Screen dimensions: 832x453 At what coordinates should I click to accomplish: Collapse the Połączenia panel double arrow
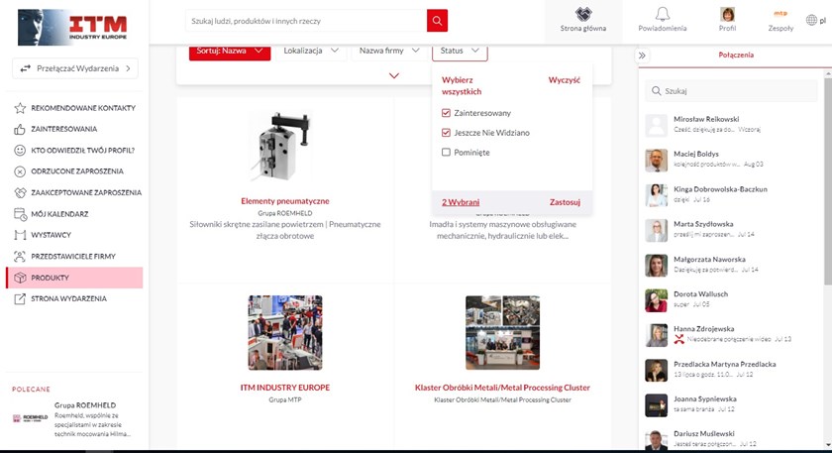642,56
